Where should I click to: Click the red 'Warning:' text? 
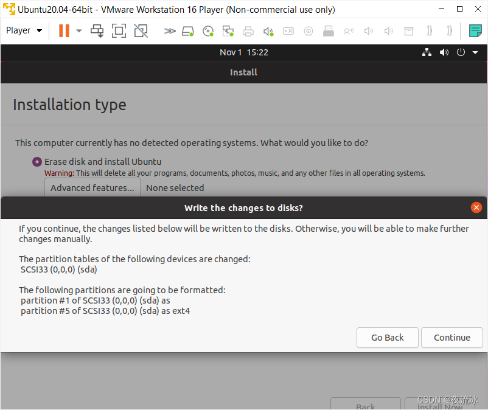click(59, 173)
